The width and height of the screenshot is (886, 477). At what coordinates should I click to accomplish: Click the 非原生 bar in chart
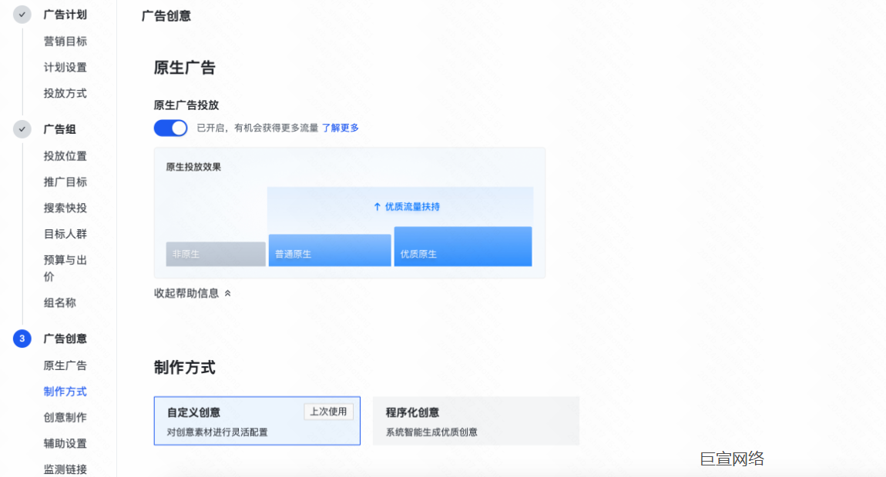pos(216,254)
